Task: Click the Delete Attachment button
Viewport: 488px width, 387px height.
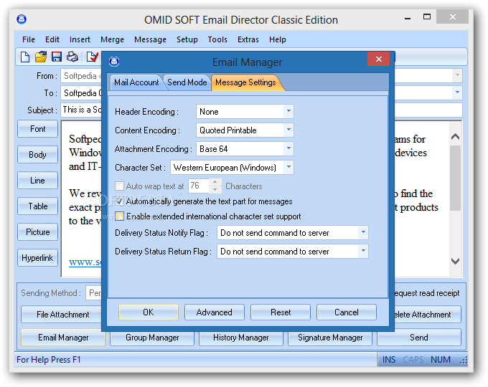Action: pyautogui.click(x=428, y=315)
